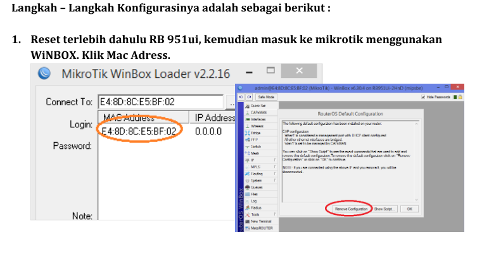Close the admin WinBox session window

(457, 87)
